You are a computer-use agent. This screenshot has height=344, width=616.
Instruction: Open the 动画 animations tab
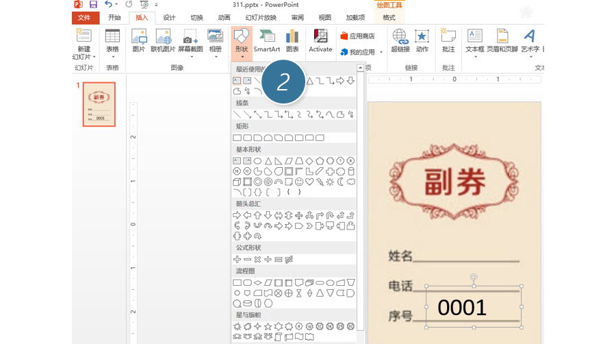[224, 18]
